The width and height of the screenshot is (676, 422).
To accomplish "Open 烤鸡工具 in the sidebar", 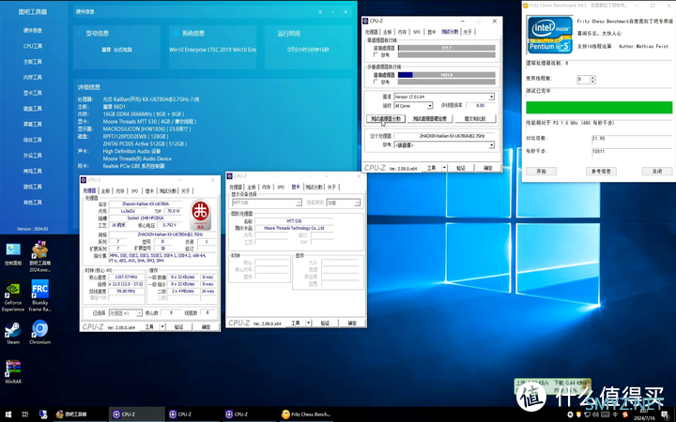I will pos(33,171).
